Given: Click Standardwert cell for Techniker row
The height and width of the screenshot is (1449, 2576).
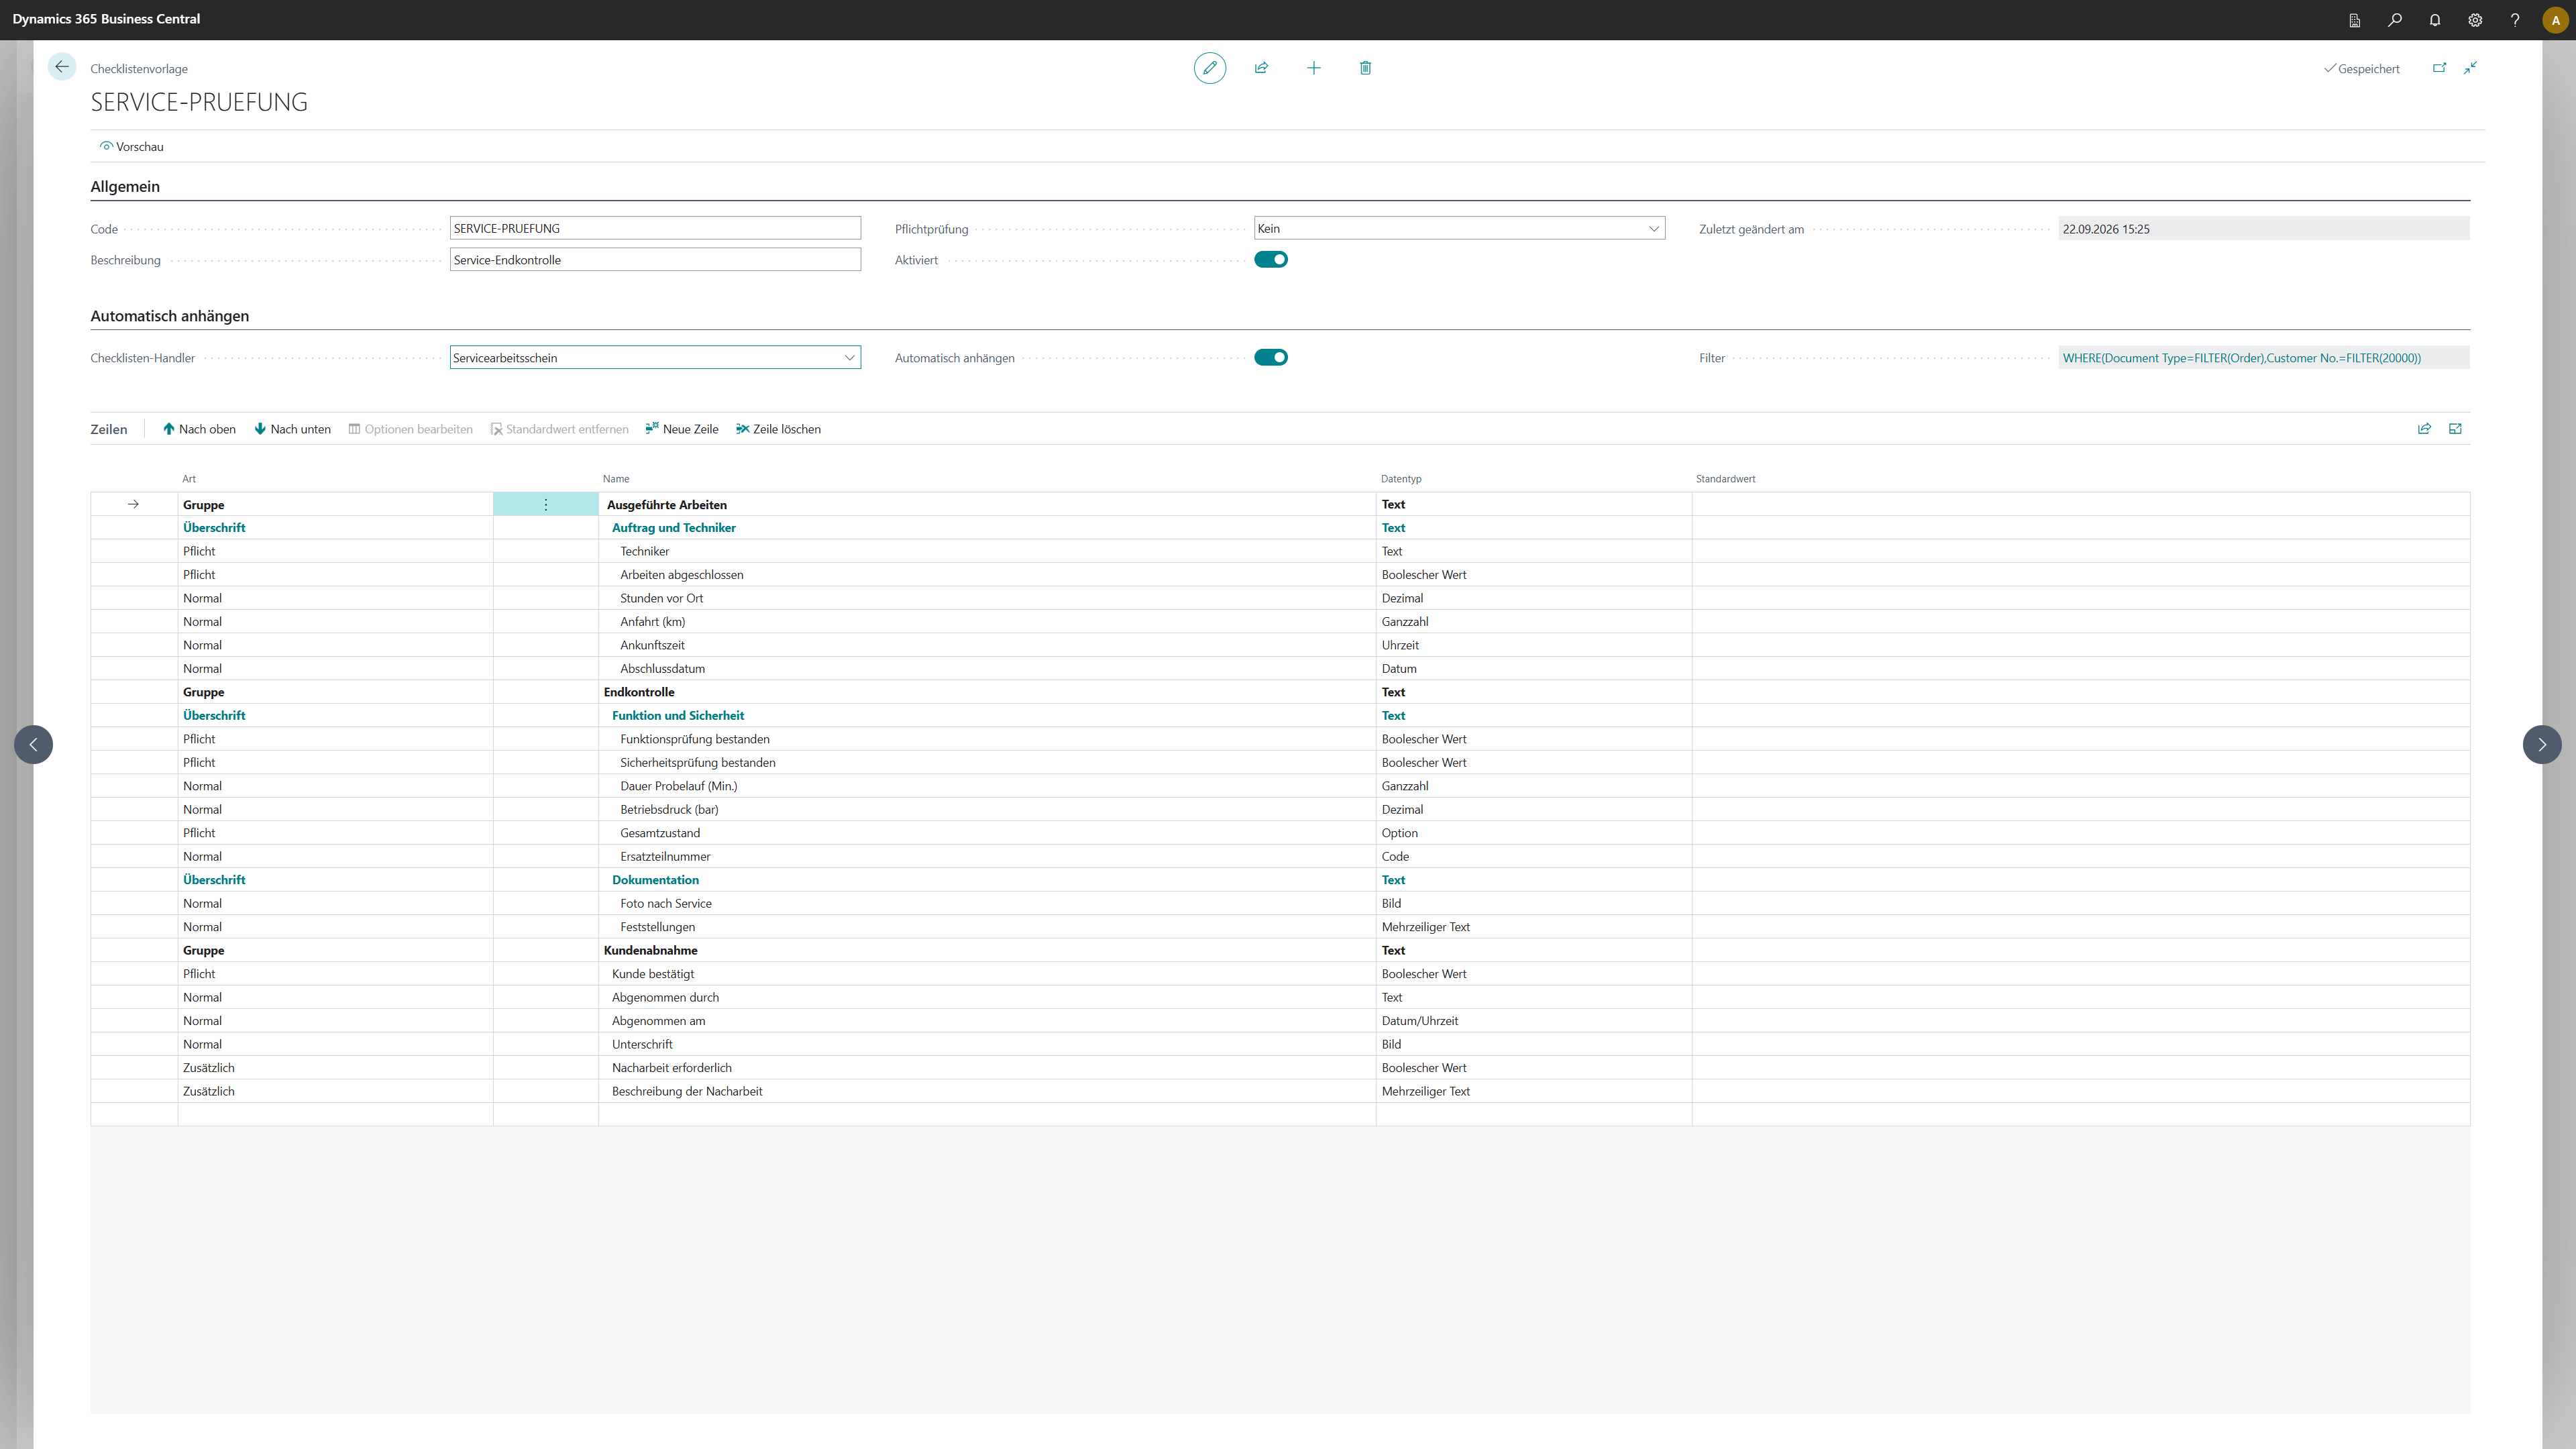Looking at the screenshot, I should click(x=2080, y=551).
